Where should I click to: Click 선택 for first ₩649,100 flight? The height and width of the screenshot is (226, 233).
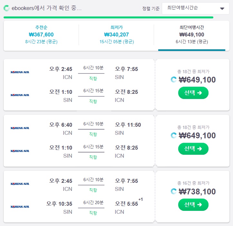click(193, 93)
